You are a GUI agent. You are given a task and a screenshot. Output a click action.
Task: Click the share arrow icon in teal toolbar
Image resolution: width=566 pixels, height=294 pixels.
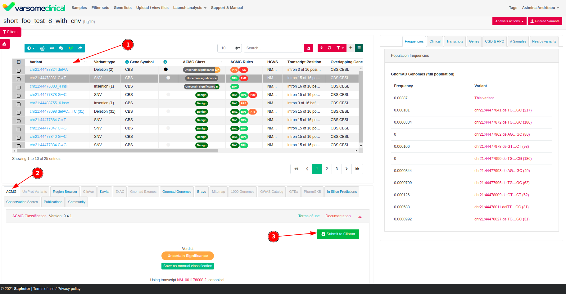tap(80, 48)
